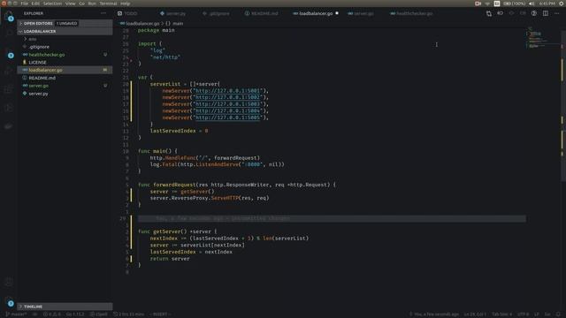This screenshot has width=566, height=318.
Task: Click the go back revision icon in editor toolbar
Action: click(x=500, y=14)
